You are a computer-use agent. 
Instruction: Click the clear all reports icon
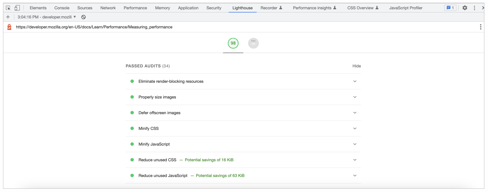point(83,17)
